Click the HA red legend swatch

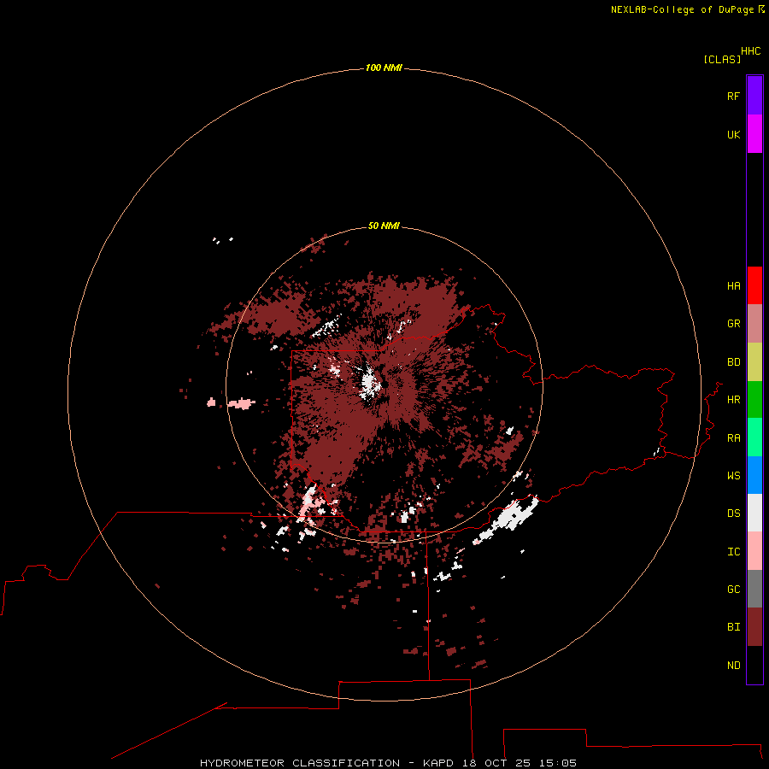coord(754,285)
